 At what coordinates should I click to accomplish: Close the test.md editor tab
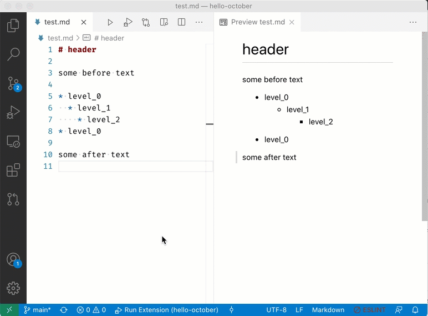pos(84,22)
